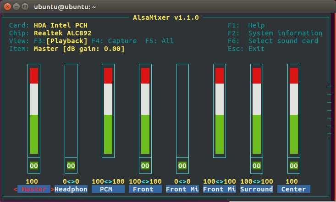Click the empty Headphone volume bar

[x=71, y=111]
